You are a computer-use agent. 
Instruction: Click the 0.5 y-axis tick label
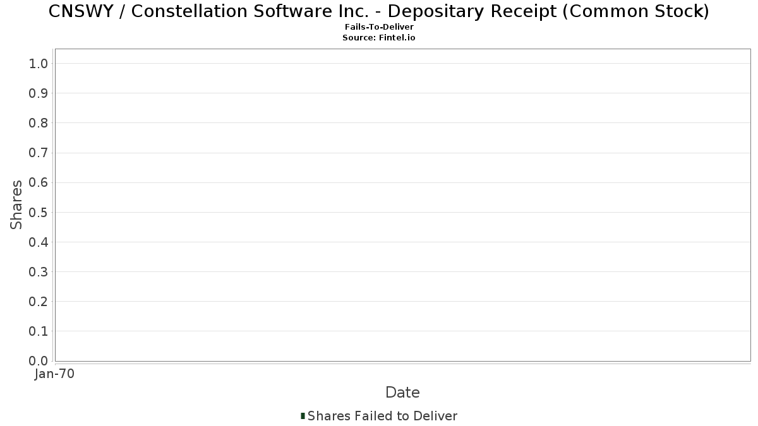(39, 212)
